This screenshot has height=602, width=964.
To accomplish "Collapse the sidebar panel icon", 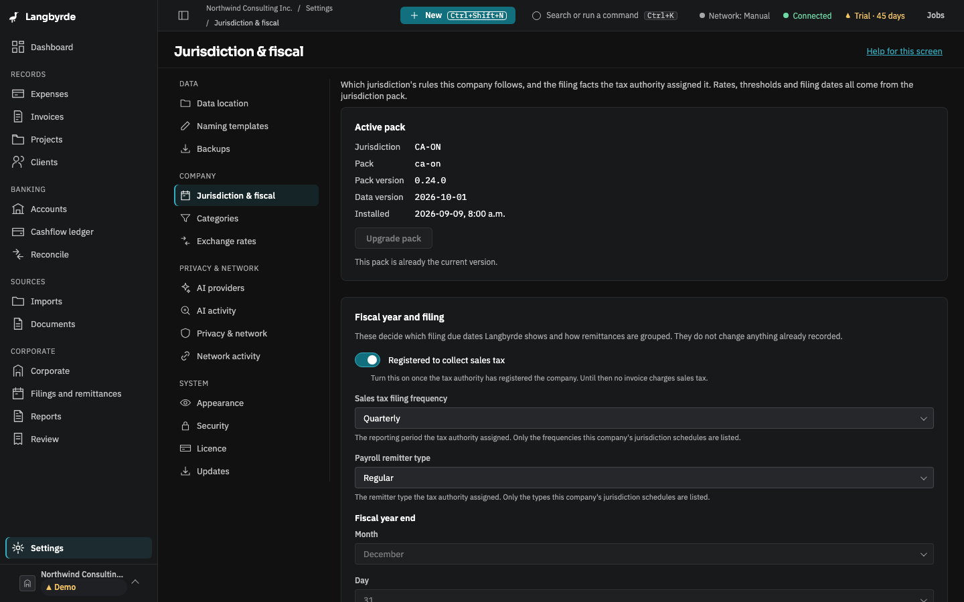I will [183, 15].
